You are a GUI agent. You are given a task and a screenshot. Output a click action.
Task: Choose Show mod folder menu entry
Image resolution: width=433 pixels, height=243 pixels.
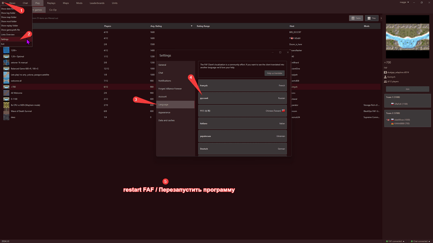16,22
